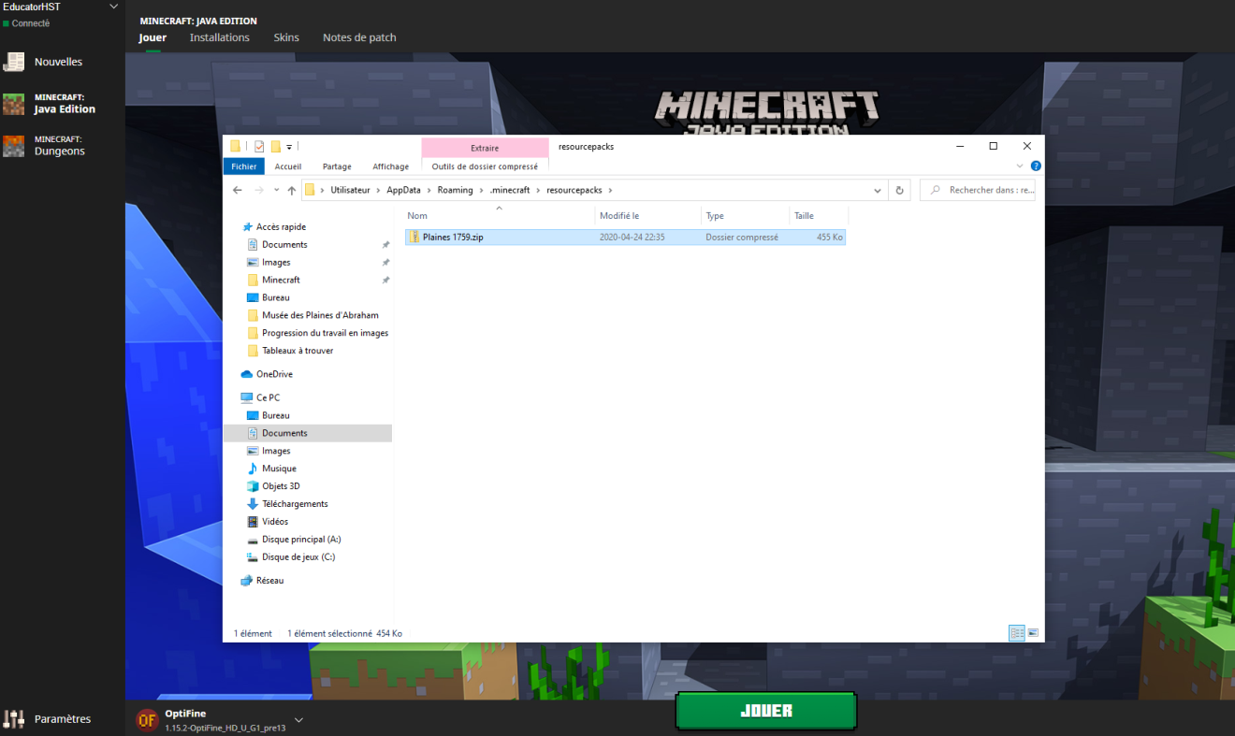Open the Tableaux à trouver folder
This screenshot has width=1235, height=736.
(298, 351)
